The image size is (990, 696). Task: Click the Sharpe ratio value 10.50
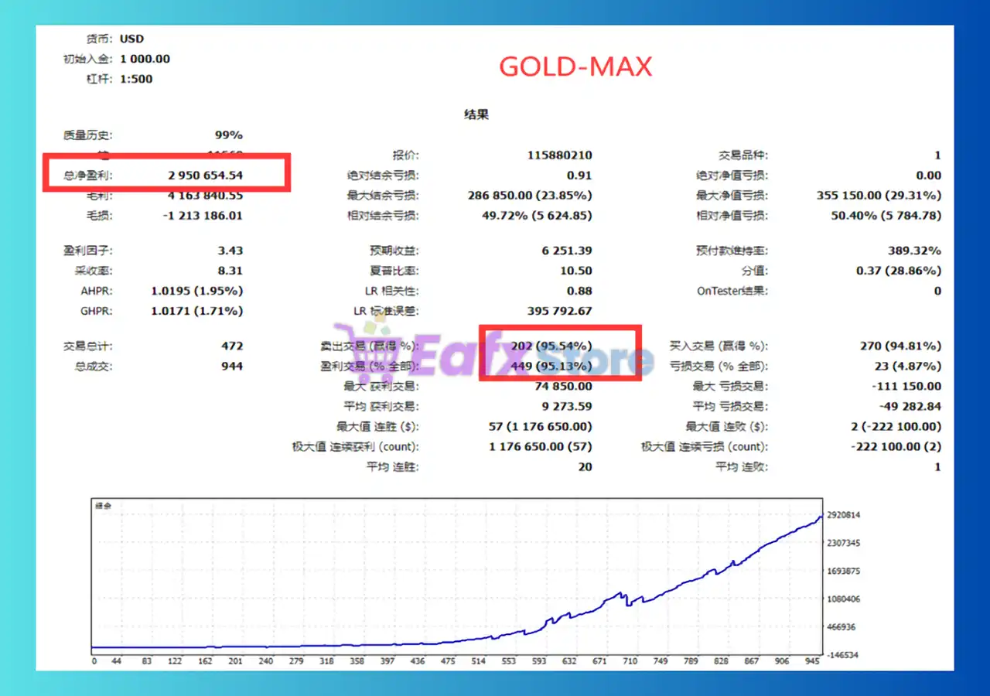pyautogui.click(x=575, y=271)
